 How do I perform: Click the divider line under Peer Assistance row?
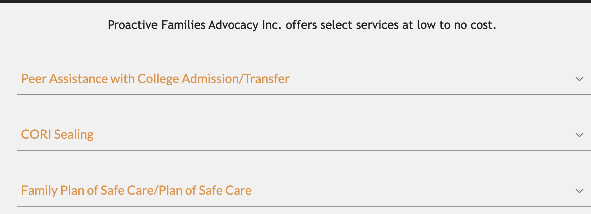(303, 94)
